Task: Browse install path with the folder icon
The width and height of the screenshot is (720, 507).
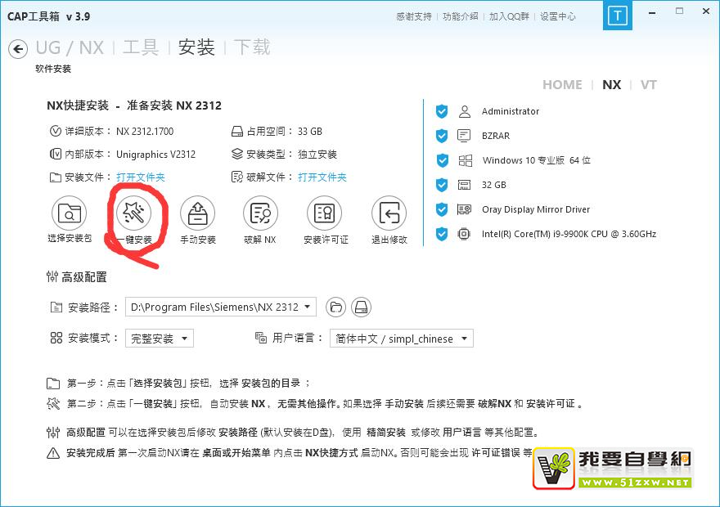Action: click(x=335, y=307)
